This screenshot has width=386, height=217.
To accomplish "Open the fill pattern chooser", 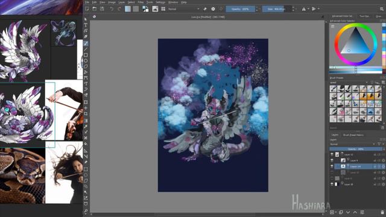I will pyautogui.click(x=136, y=9).
